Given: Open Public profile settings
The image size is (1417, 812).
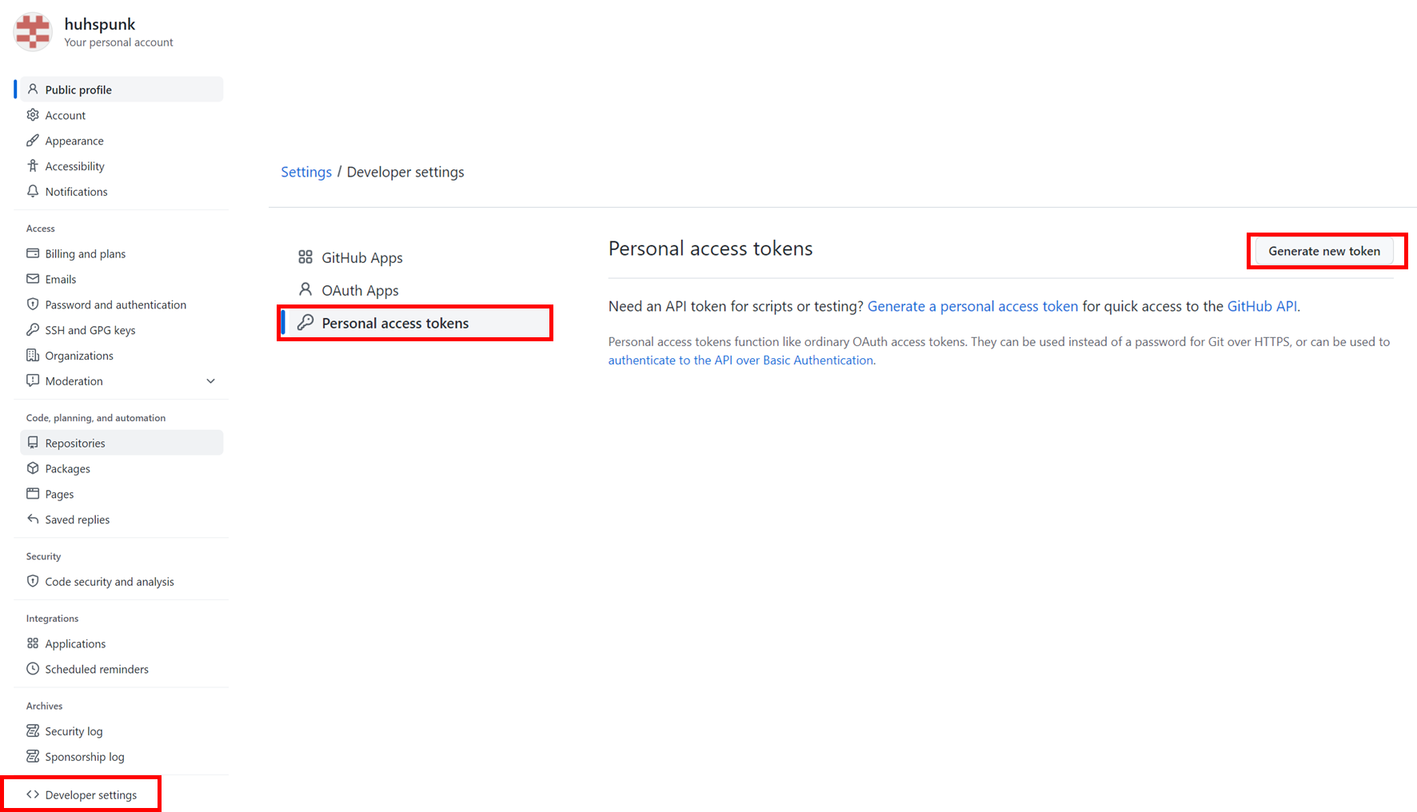Looking at the screenshot, I should click(122, 90).
